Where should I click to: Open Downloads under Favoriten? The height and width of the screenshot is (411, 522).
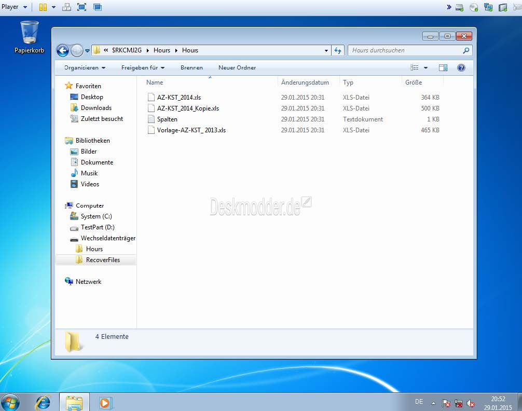pyautogui.click(x=96, y=108)
